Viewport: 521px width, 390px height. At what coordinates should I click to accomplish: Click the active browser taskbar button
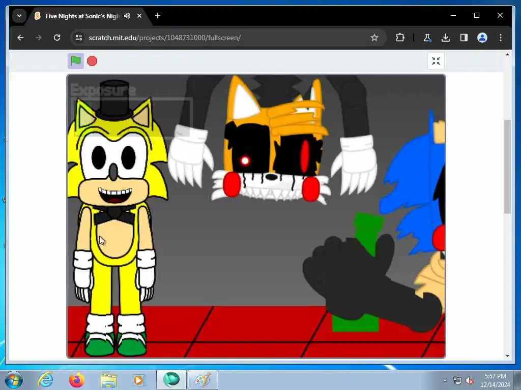pos(171,380)
